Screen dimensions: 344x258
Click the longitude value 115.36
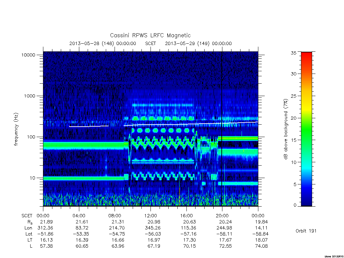point(188,228)
